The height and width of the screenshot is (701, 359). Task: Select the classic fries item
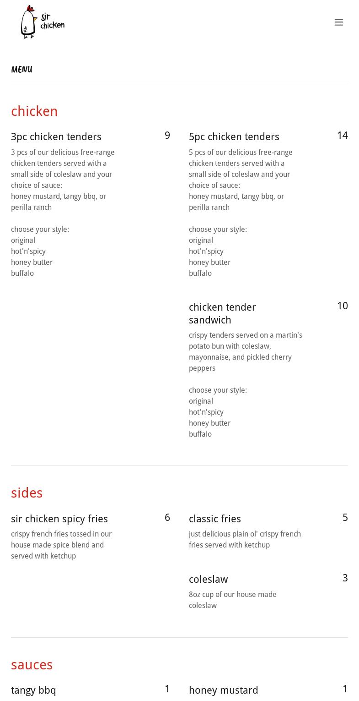tap(214, 519)
